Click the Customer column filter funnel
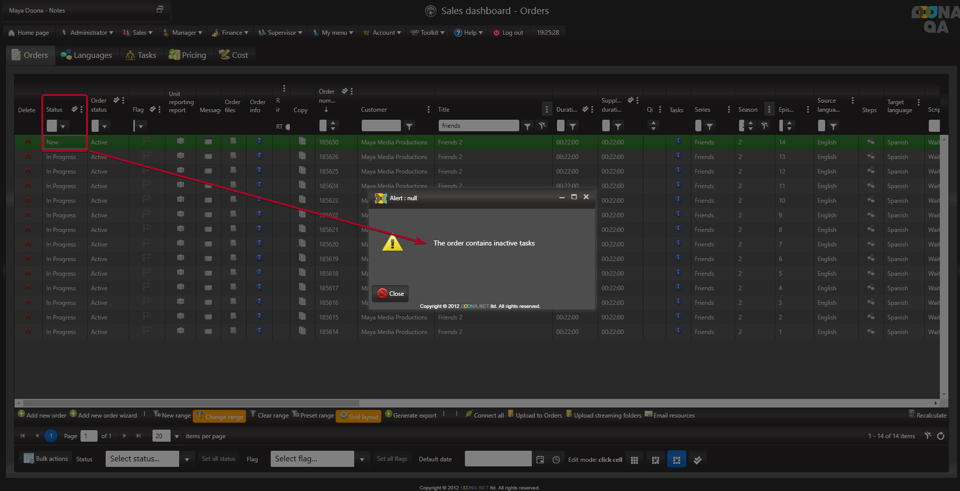 [x=409, y=126]
